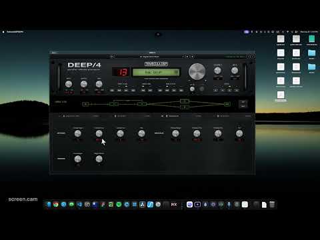
Task: Click the dark round button beside small knob
Action: coord(202,89)
